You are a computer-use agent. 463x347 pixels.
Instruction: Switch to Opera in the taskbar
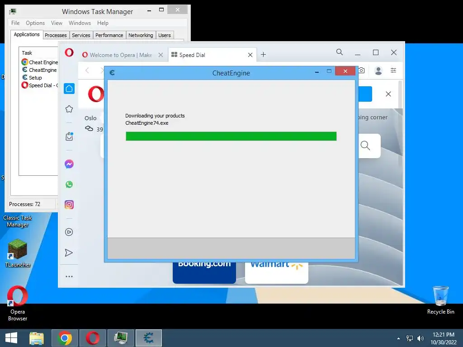click(93, 338)
